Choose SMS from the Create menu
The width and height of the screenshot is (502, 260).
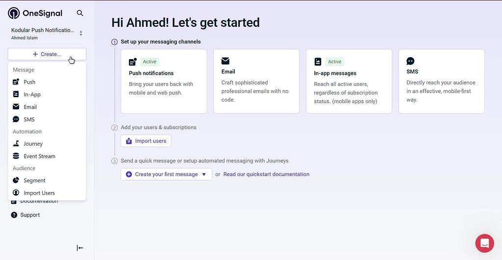coord(29,119)
